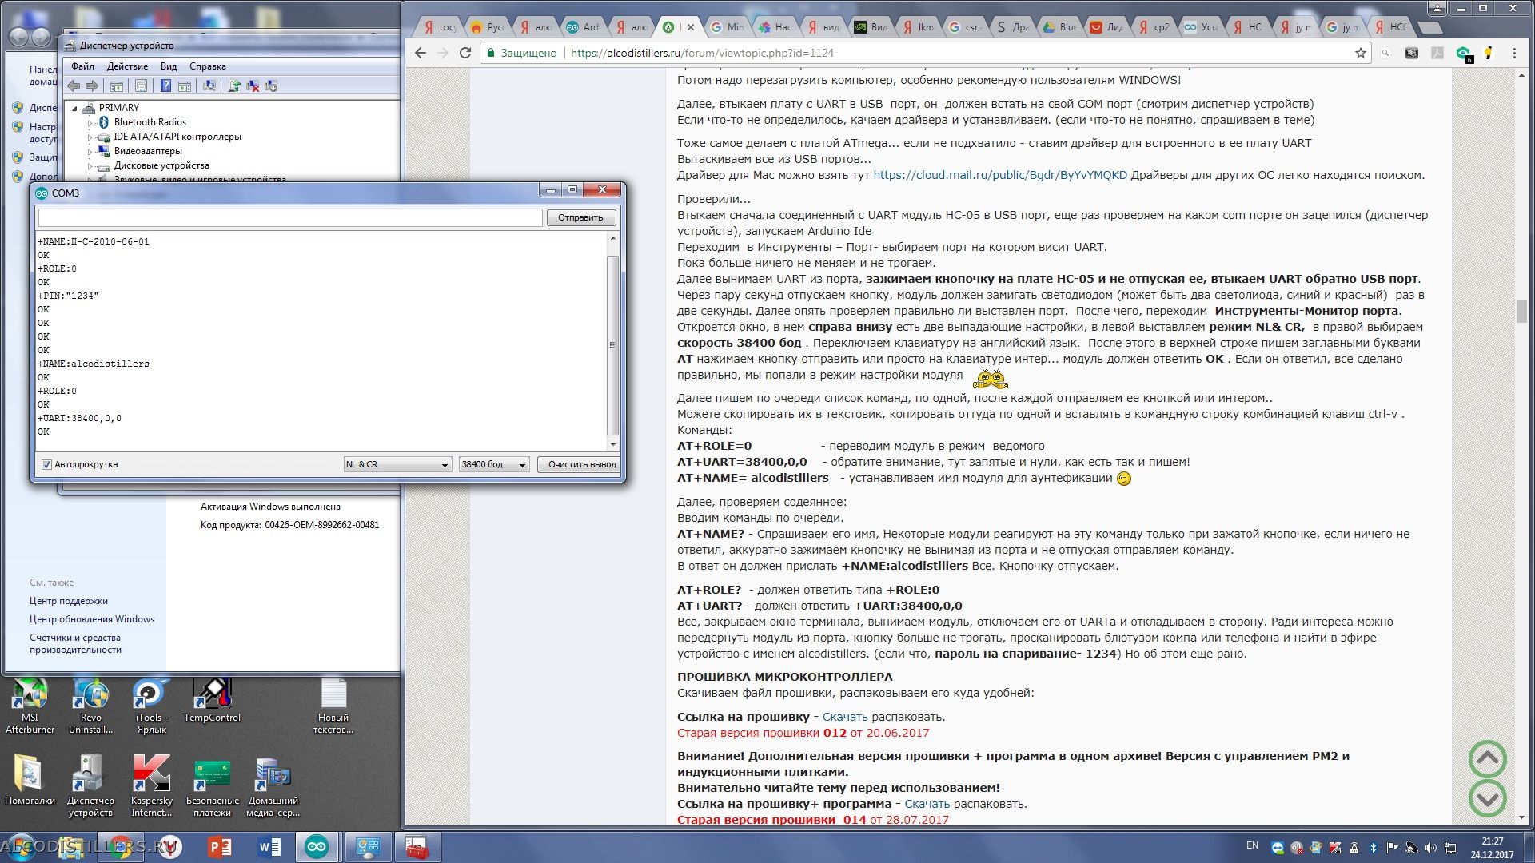Image resolution: width=1535 pixels, height=863 pixels.
Task: Click browser page vertical scrollbar thumb
Action: [x=1521, y=312]
